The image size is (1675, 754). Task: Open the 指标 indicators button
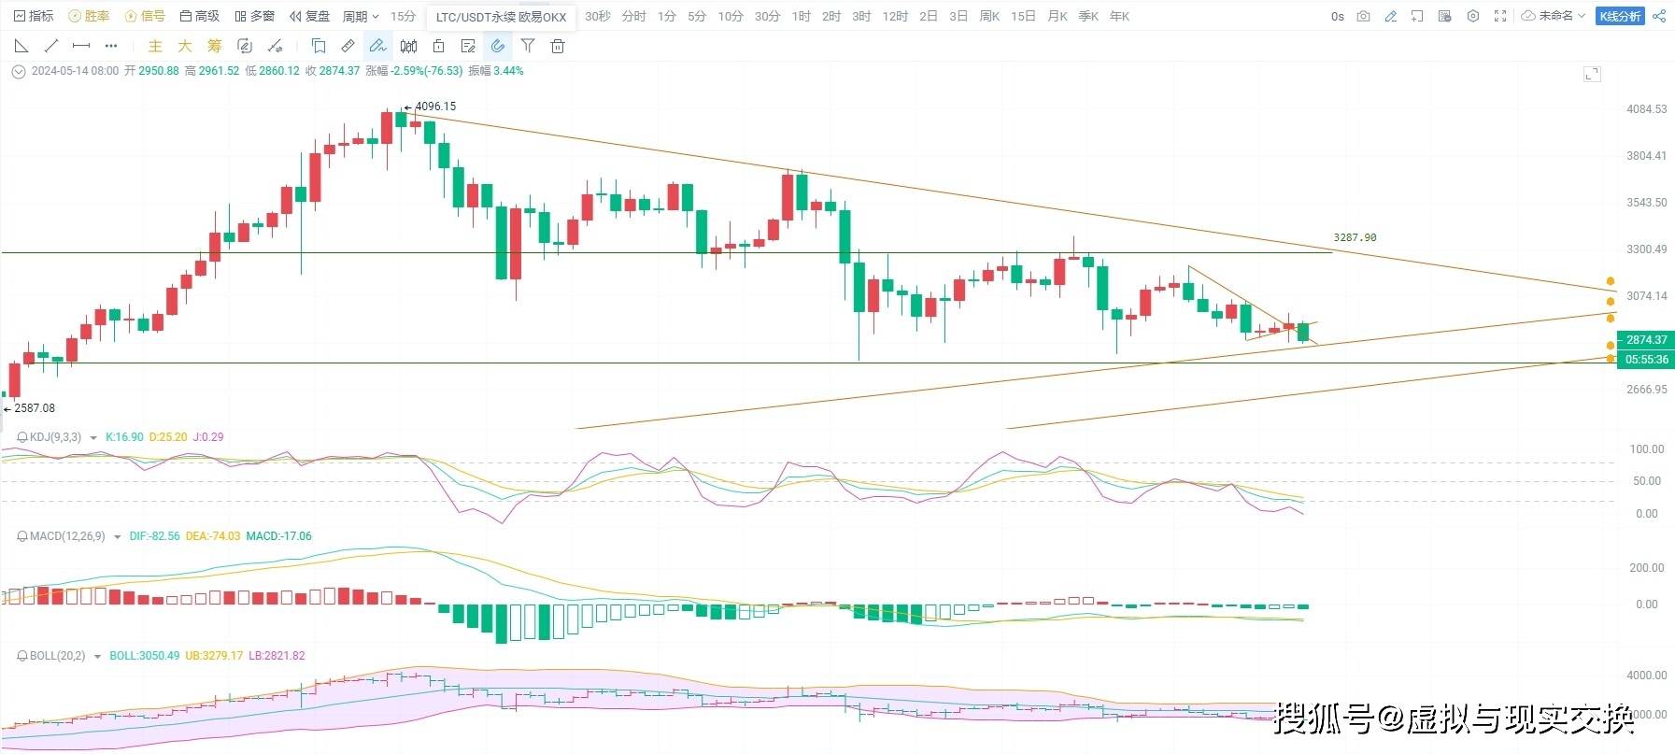click(x=34, y=16)
